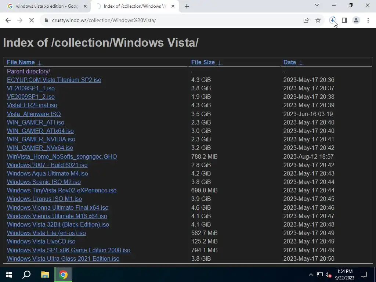Launch File Explorer from the taskbar
The image size is (376, 282).
45,275
